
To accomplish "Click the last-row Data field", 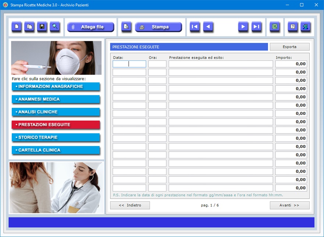I will tap(129, 188).
